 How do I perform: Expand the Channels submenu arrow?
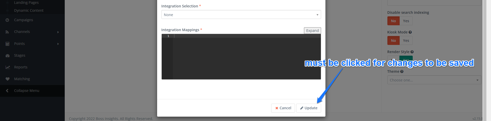pos(58,32)
